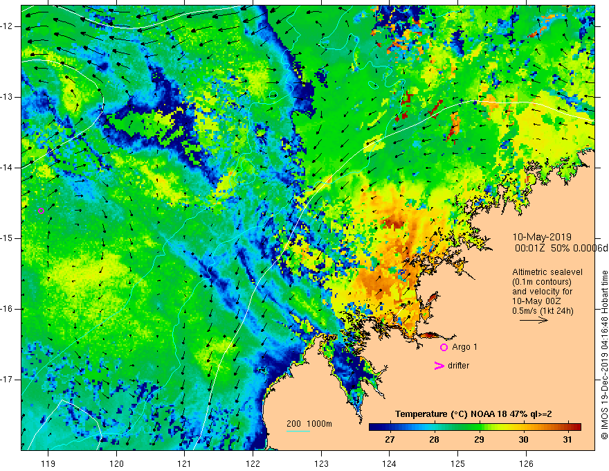609x471 pixels.
Task: Click the longitude axis label 126
Action: tap(526, 463)
